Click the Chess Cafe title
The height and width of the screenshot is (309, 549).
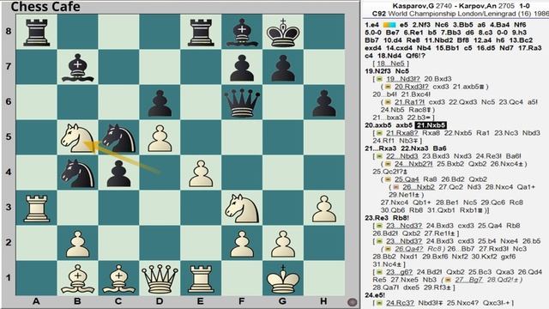point(45,7)
